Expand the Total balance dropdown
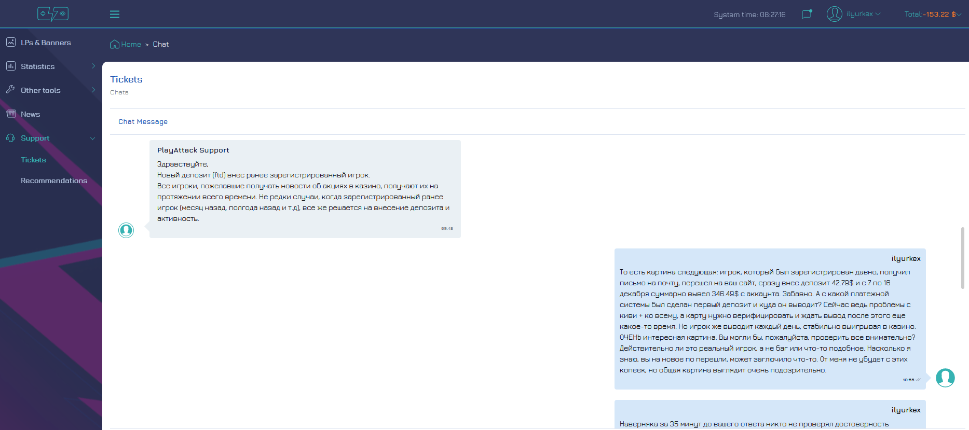Image resolution: width=969 pixels, height=430 pixels. coord(933,14)
